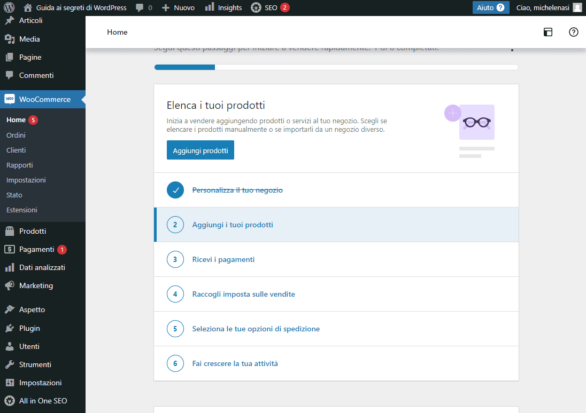
Task: Click the SEO gear icon in admin bar
Action: (256, 7)
